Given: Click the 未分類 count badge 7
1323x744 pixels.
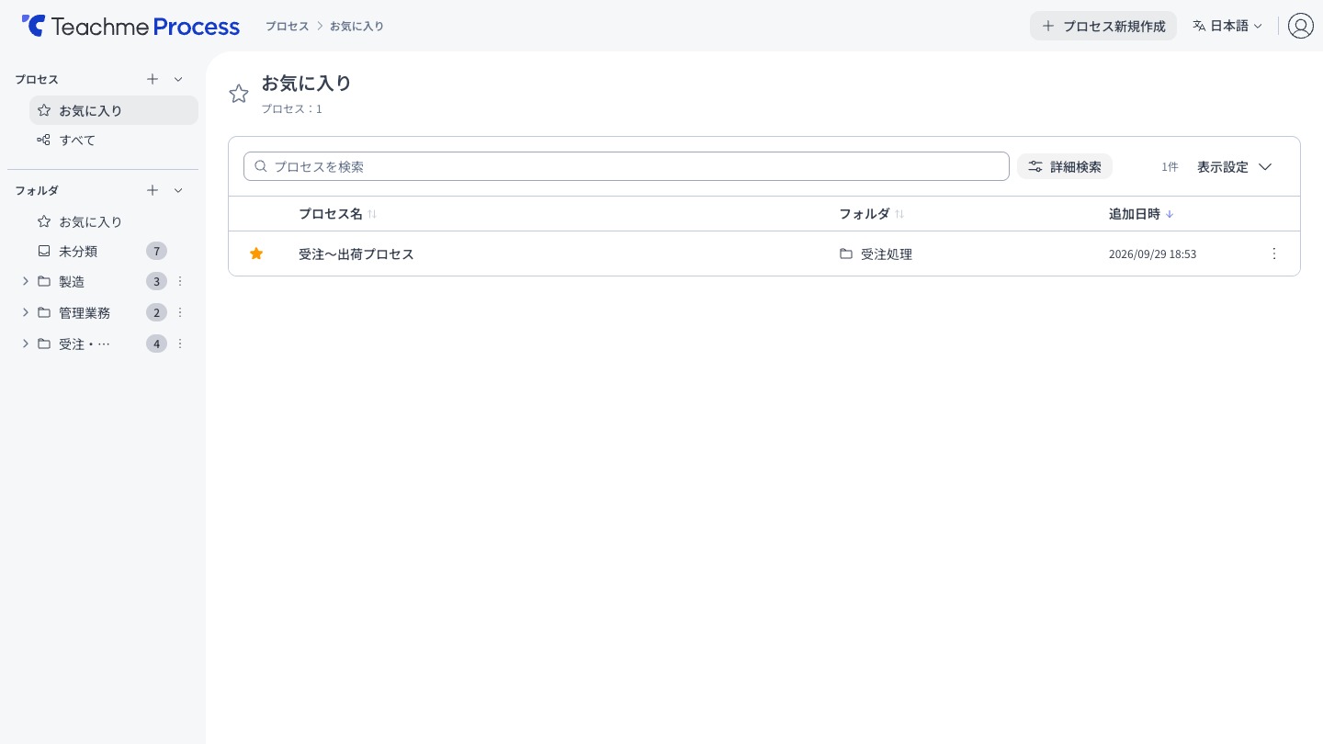Looking at the screenshot, I should click(156, 251).
